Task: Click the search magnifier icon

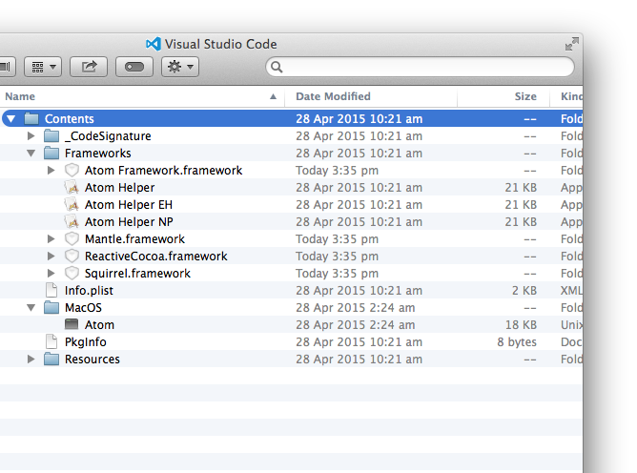Action: (277, 67)
